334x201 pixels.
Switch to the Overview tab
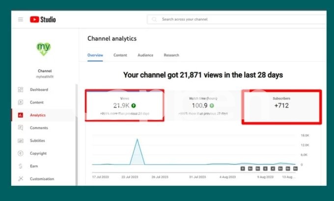[x=95, y=55]
